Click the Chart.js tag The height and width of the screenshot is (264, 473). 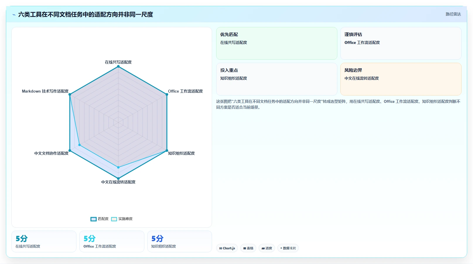click(227, 248)
